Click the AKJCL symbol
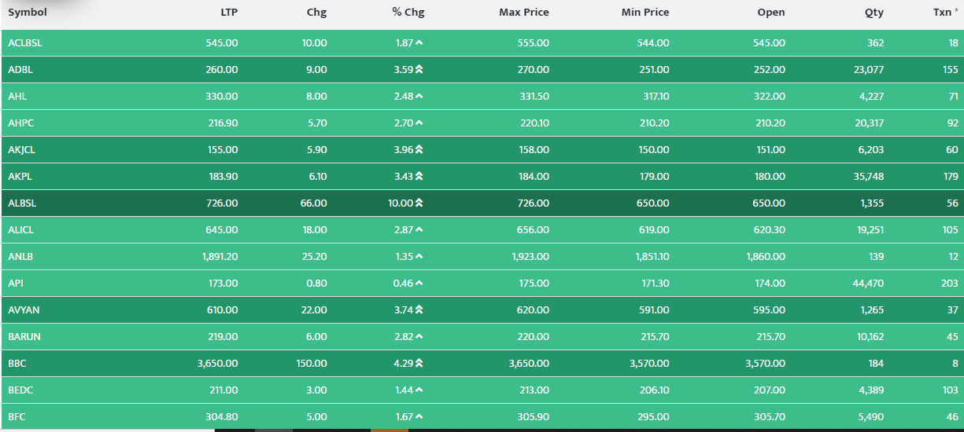964x432 pixels. [23, 150]
